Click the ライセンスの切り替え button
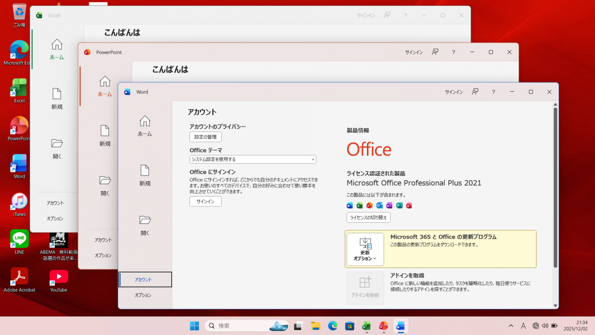The width and height of the screenshot is (595, 335). pos(368,217)
